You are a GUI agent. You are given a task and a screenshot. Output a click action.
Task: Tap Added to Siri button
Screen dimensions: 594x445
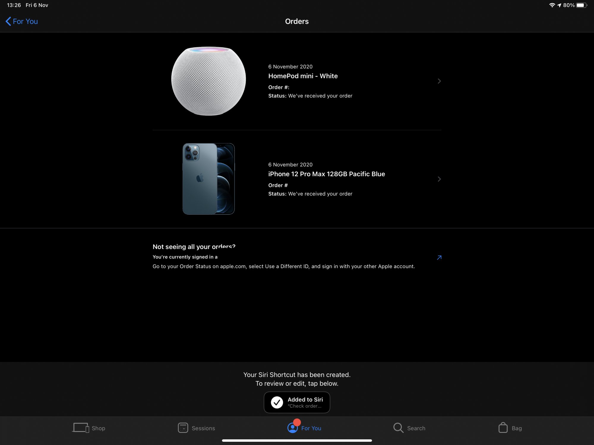point(297,402)
